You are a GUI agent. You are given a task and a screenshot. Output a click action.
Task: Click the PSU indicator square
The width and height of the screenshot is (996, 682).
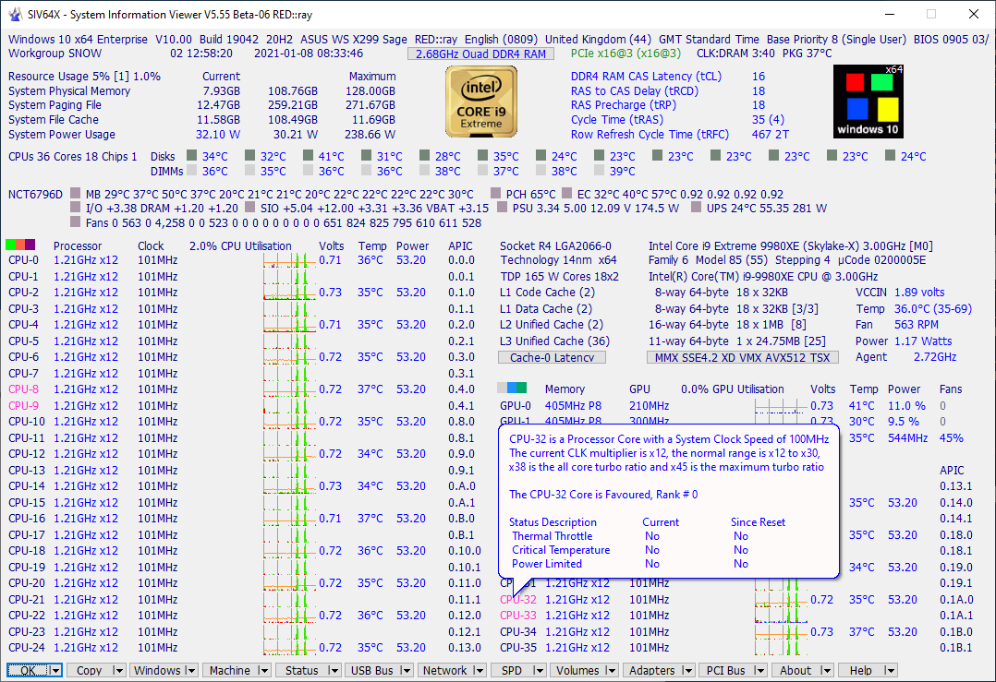tap(503, 208)
